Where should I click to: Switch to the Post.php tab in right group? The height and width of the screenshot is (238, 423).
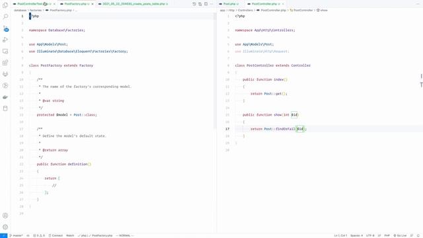click(x=229, y=4)
